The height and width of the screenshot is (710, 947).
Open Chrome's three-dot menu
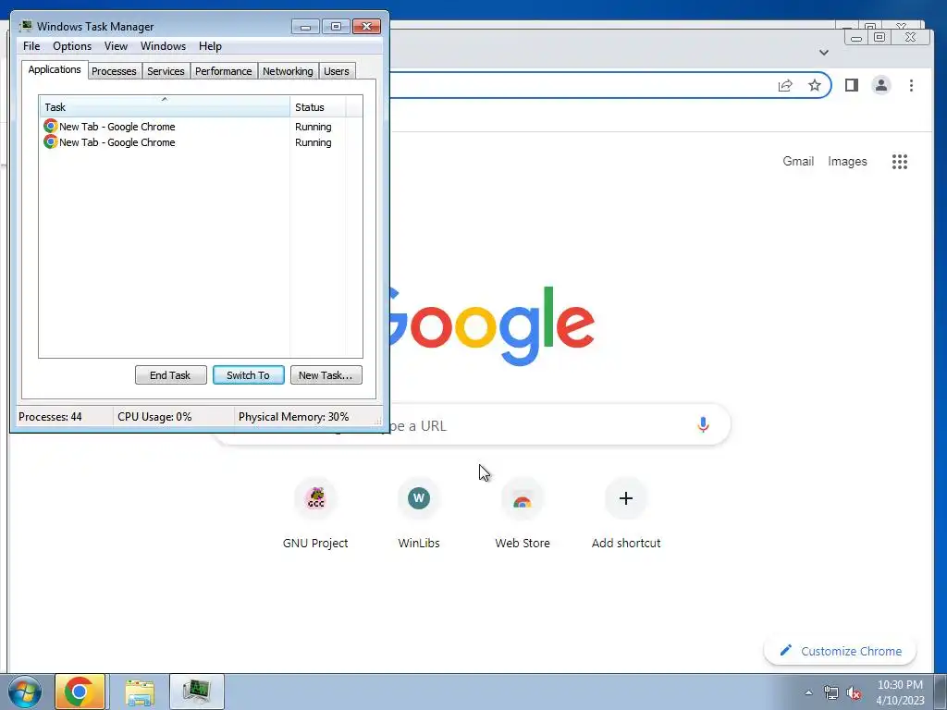point(911,85)
